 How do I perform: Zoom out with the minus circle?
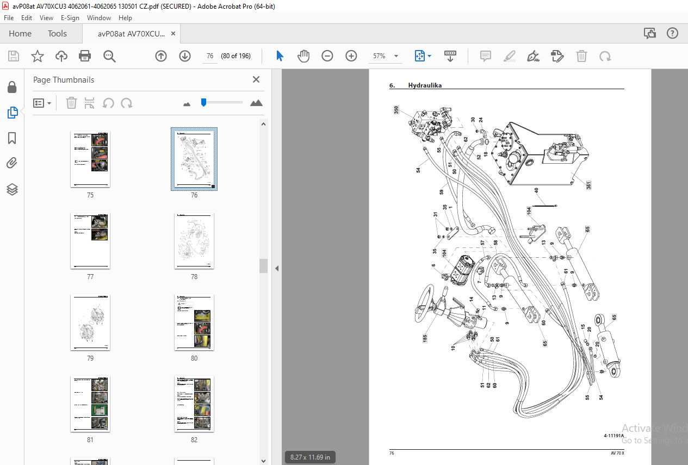pos(327,56)
